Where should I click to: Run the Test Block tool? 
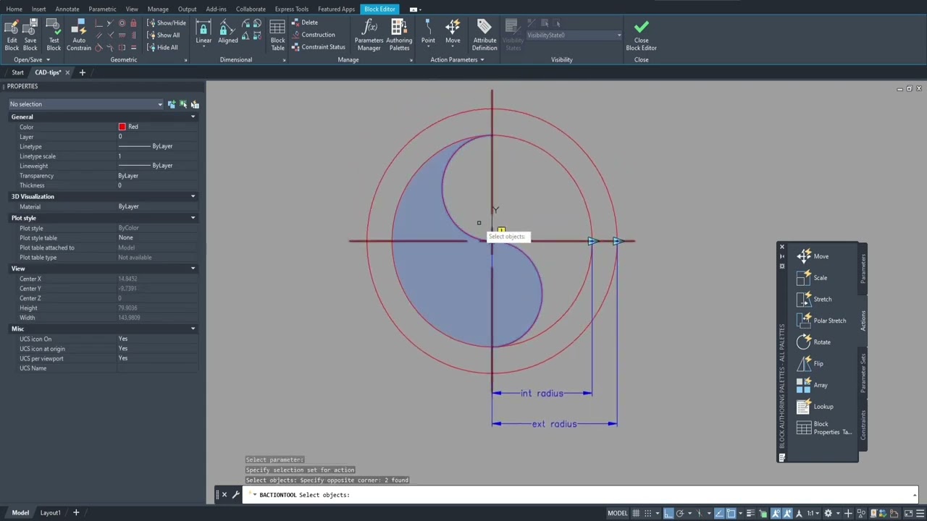point(54,35)
